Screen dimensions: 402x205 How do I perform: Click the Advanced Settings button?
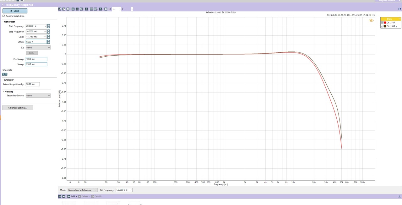click(18, 108)
